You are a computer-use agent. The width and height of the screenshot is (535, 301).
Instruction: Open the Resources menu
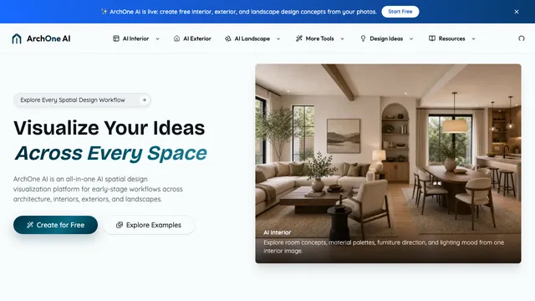[451, 38]
